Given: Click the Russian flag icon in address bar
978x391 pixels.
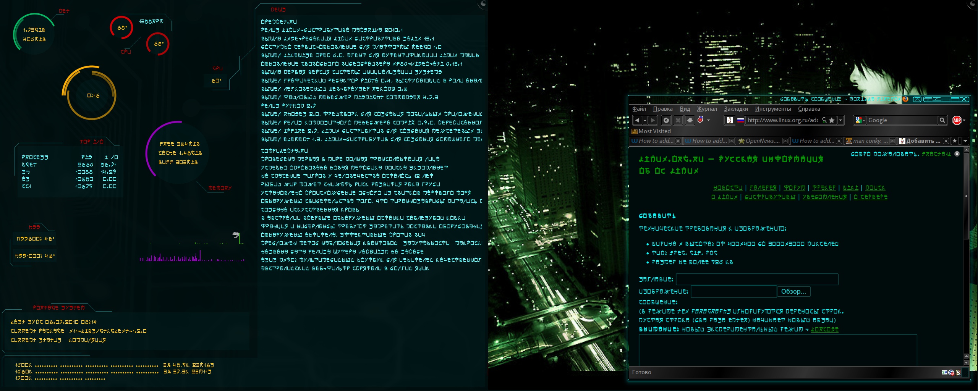Looking at the screenshot, I should [740, 120].
